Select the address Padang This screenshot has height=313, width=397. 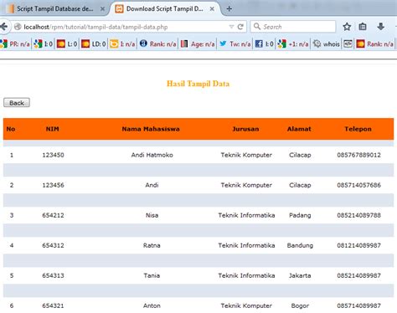300,215
